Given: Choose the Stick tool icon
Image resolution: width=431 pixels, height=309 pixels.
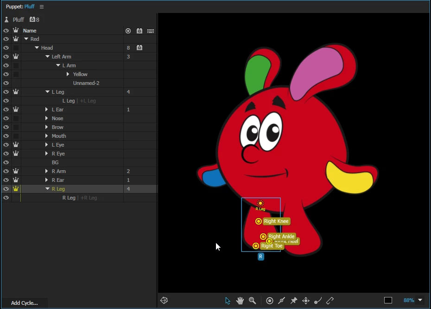Looking at the screenshot, I should click(x=281, y=301).
